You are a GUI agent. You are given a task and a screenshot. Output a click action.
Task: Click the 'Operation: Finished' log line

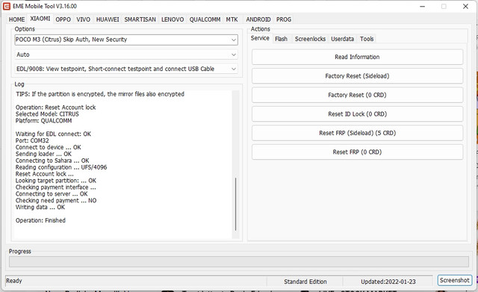40,220
